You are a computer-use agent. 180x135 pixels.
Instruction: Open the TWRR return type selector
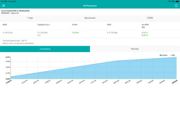click(x=150, y=18)
